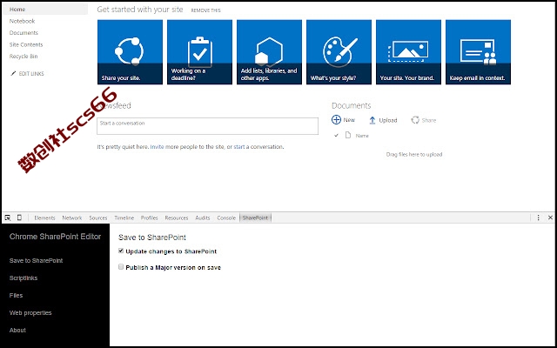This screenshot has height=348, width=557.
Task: Open About in editor sidebar
Action: click(x=17, y=331)
